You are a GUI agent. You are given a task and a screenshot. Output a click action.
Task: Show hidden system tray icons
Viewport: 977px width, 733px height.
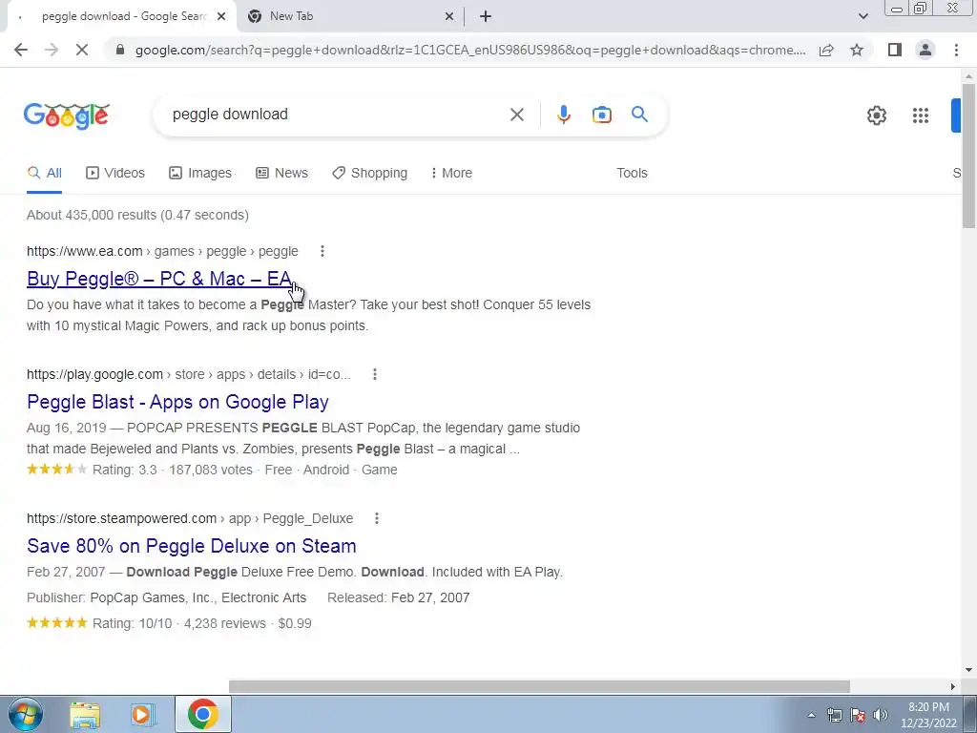(x=811, y=715)
